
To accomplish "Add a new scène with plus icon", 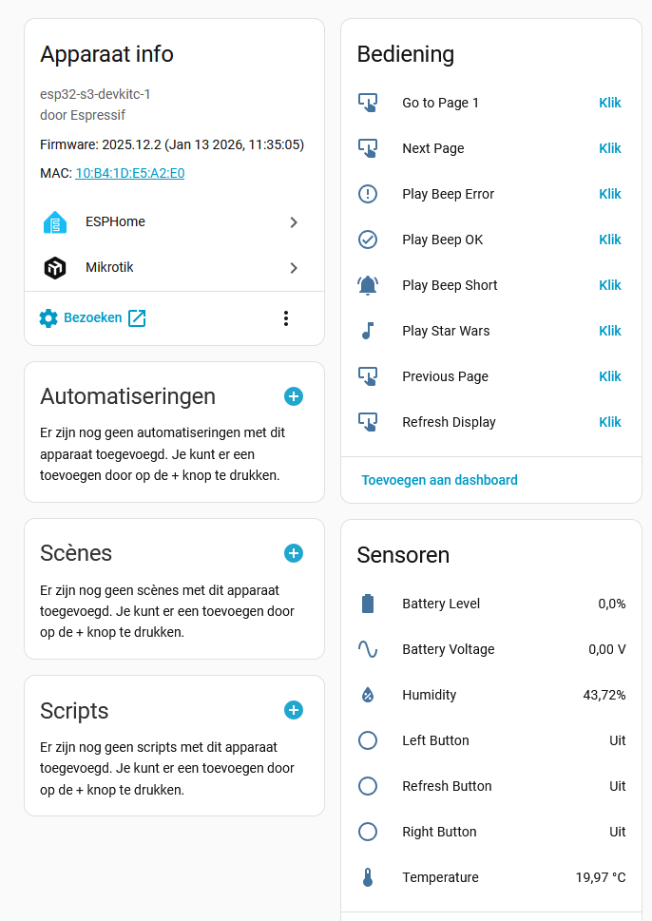I will coord(294,553).
